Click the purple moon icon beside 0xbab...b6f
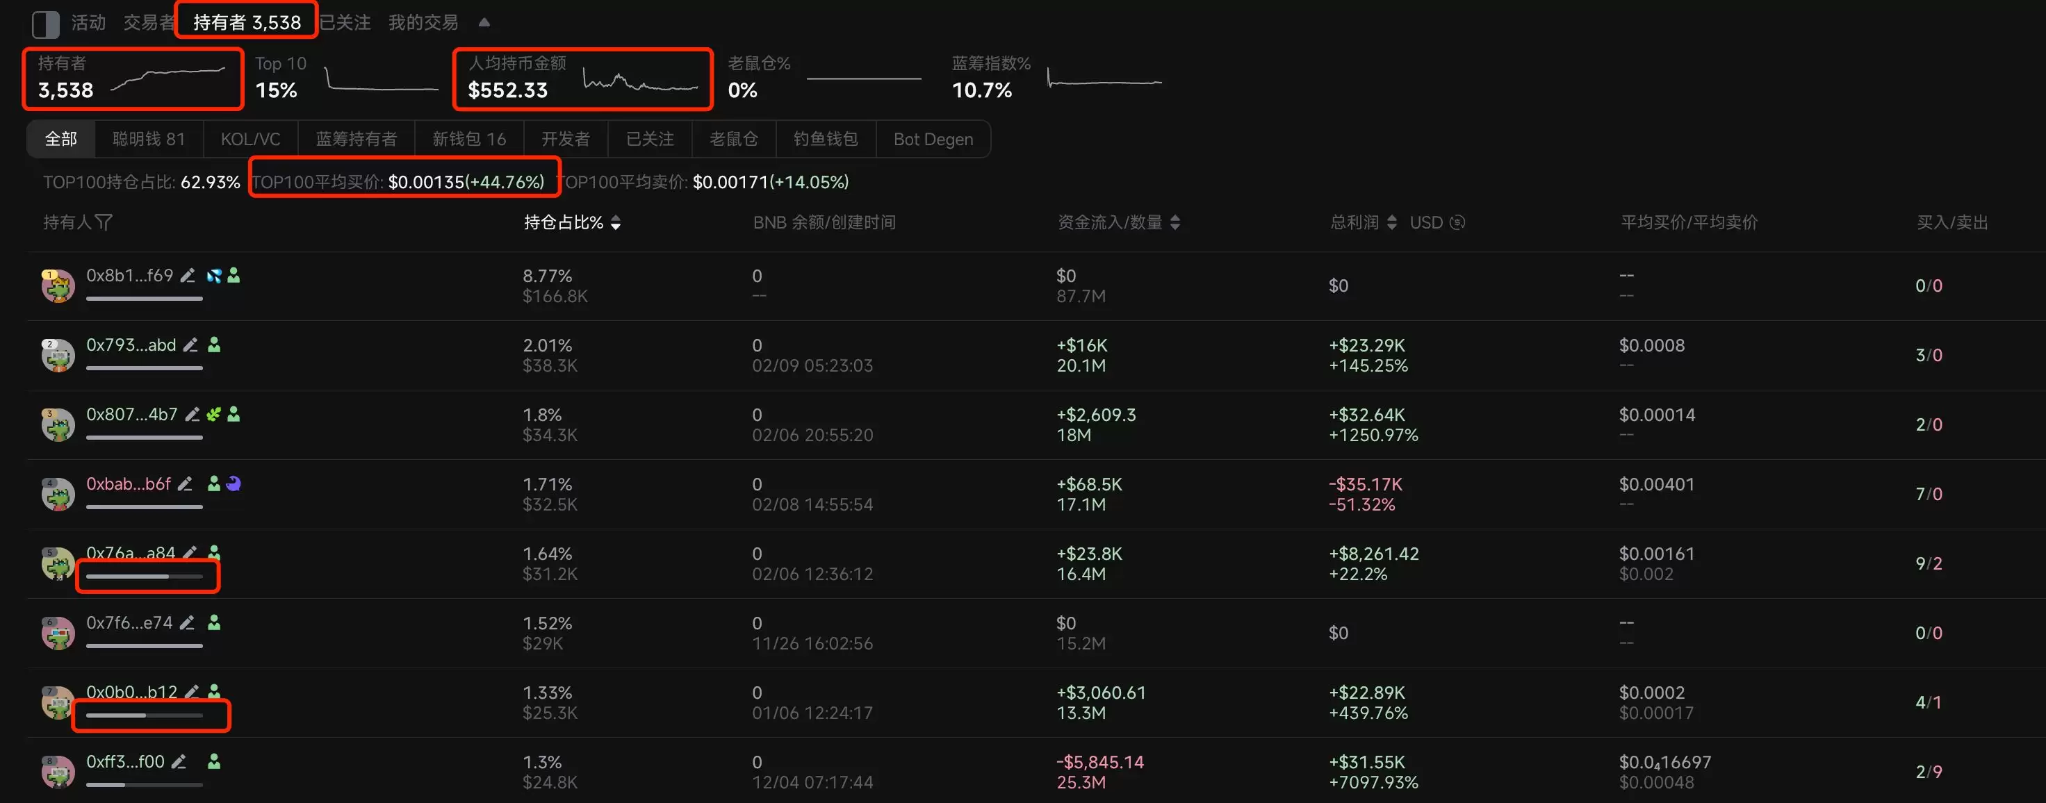Image resolution: width=2046 pixels, height=803 pixels. click(234, 483)
